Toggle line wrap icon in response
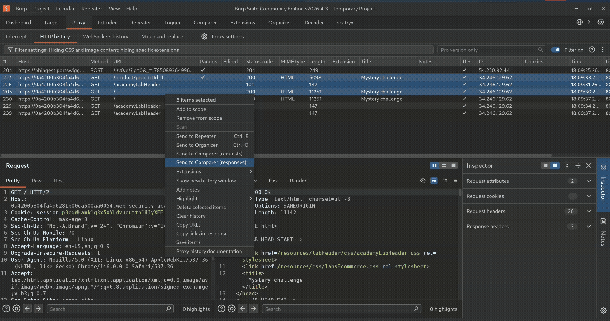 pos(434,181)
